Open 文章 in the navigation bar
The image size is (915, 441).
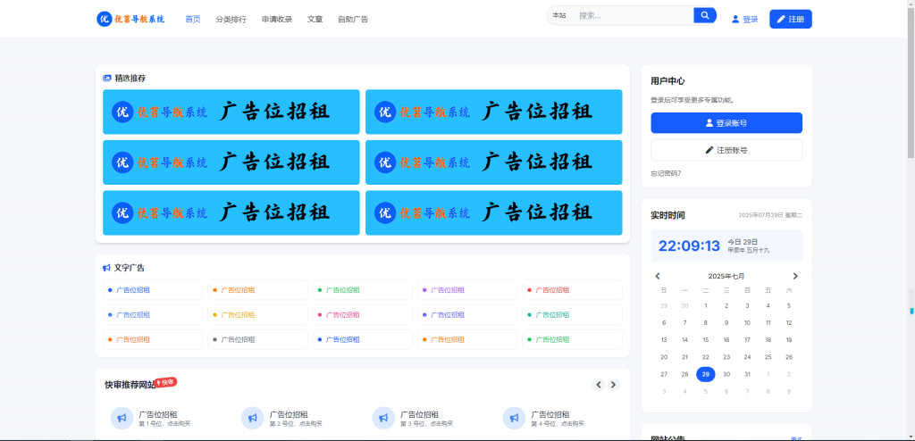(315, 20)
